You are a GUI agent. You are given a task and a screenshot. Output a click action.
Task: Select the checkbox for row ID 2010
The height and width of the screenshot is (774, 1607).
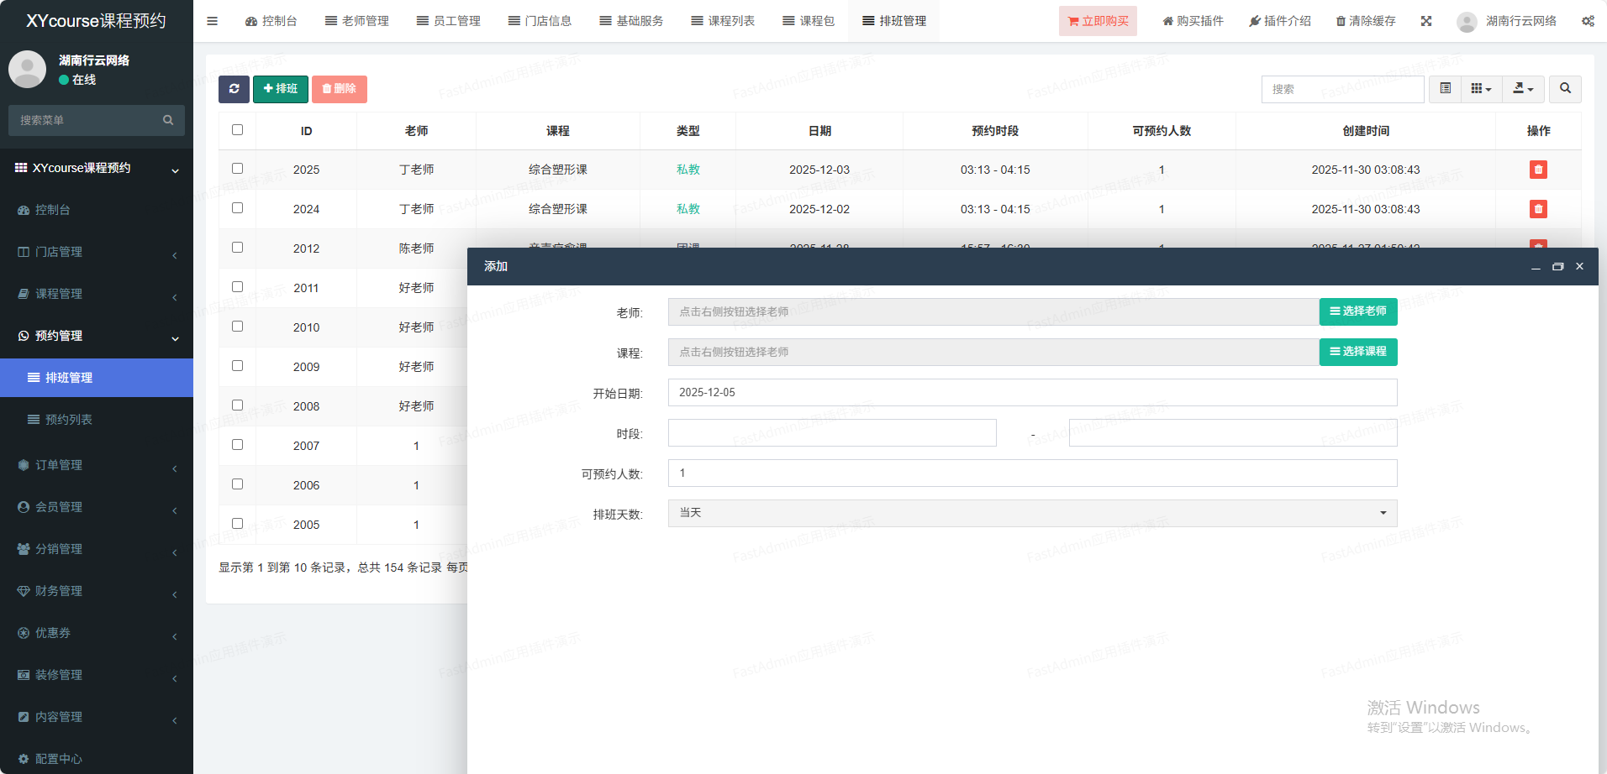click(x=238, y=327)
